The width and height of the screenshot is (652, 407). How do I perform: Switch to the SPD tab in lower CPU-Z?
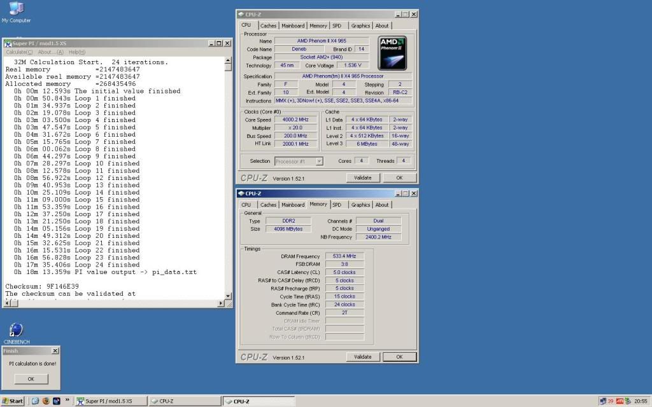337,205
